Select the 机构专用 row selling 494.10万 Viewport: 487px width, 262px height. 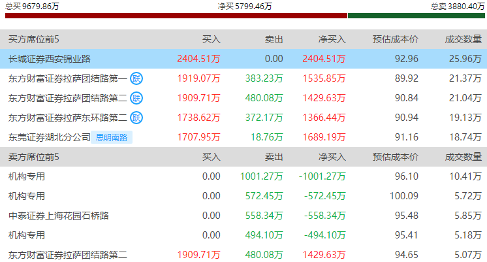pos(243,235)
